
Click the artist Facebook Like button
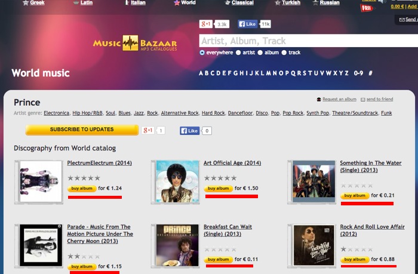[189, 131]
